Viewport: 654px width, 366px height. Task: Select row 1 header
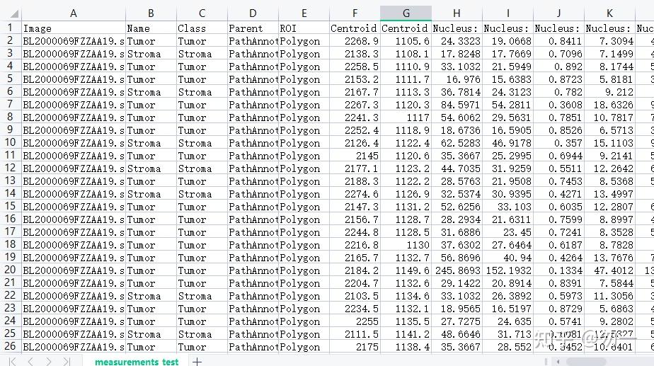11,28
